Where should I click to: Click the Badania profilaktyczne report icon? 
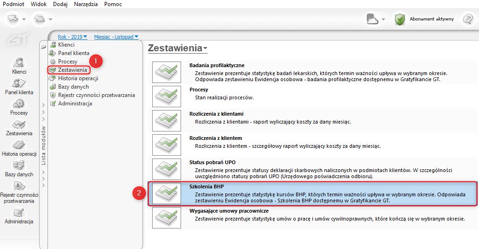pyautogui.click(x=167, y=72)
